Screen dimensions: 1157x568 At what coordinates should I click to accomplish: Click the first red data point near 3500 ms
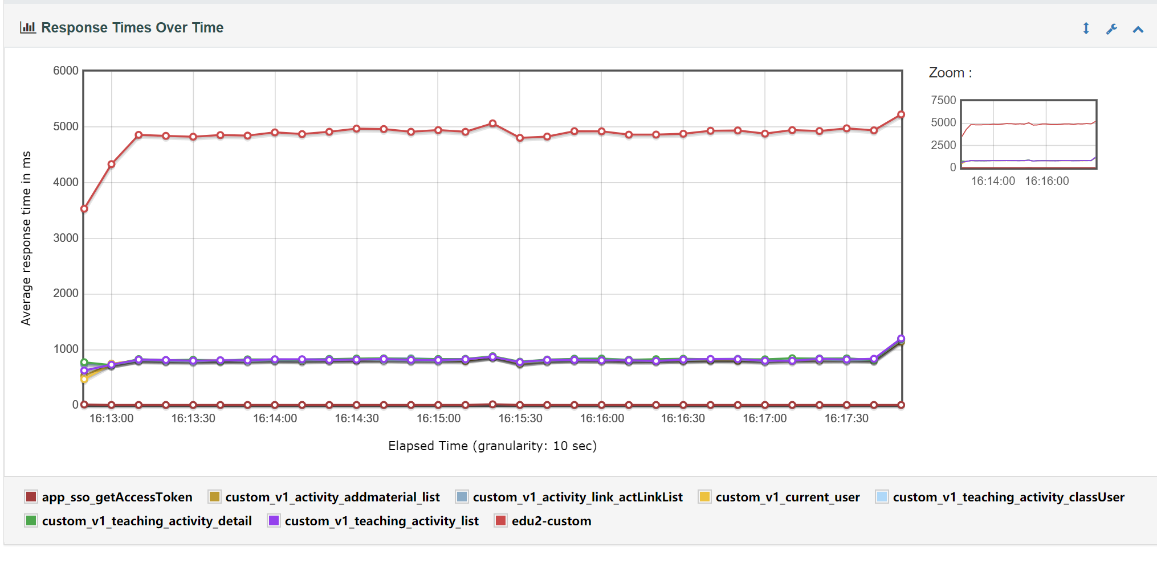[84, 209]
